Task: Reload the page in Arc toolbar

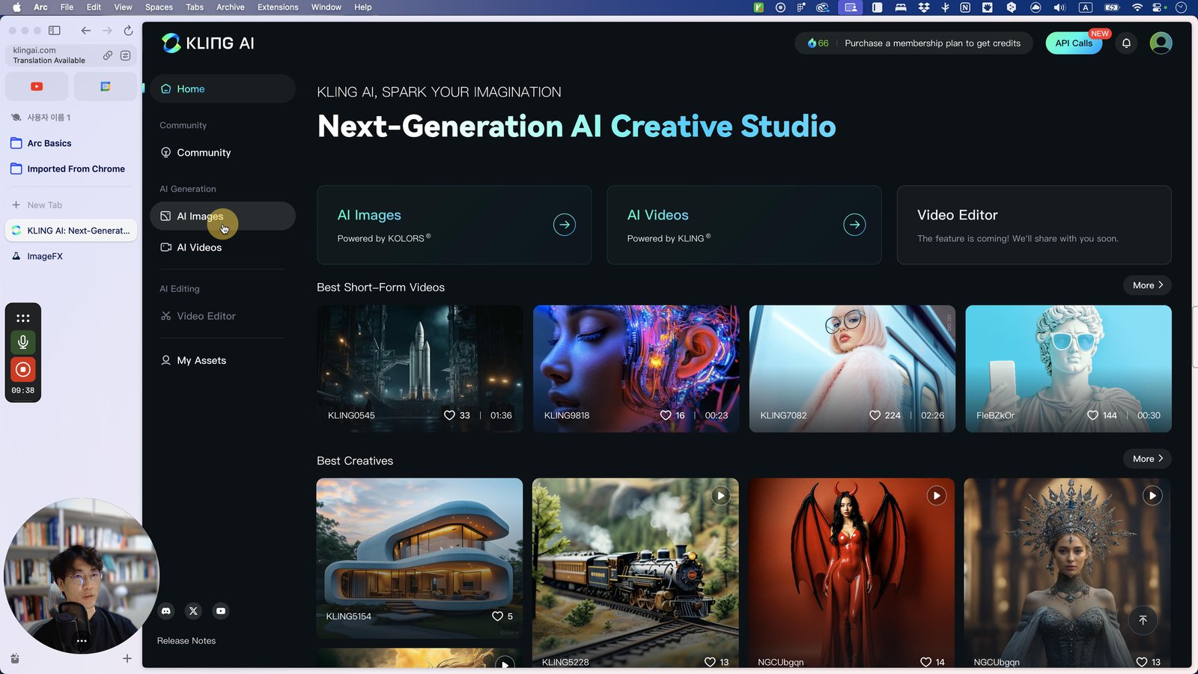Action: point(128,31)
